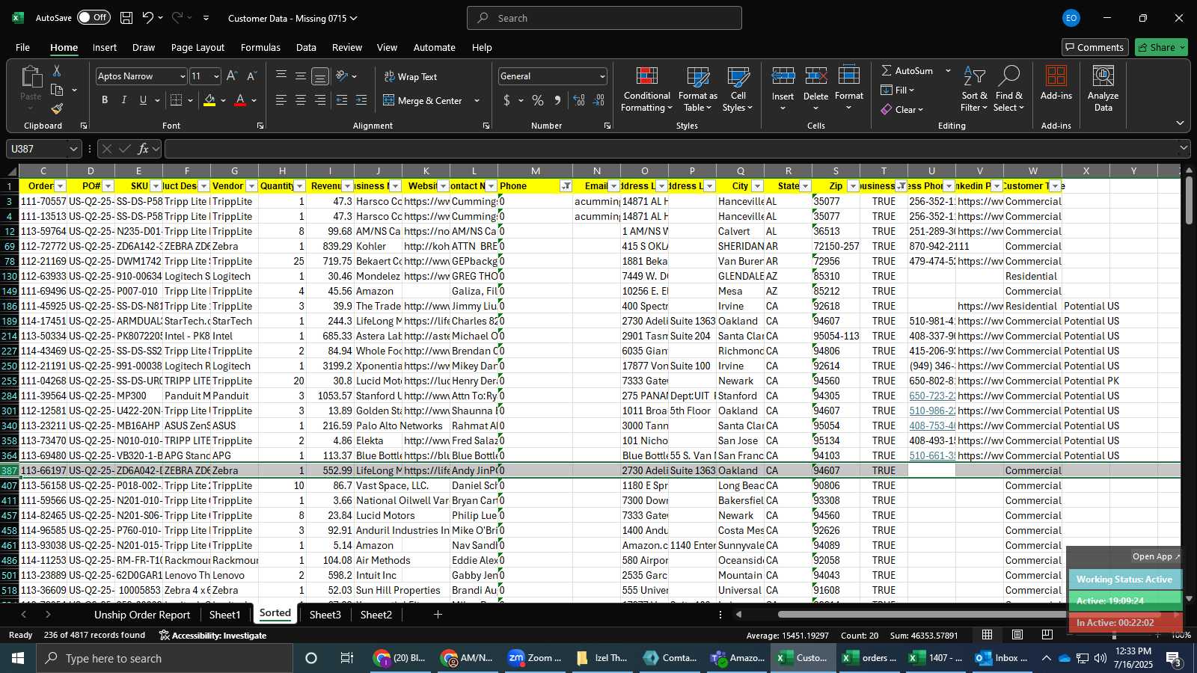Switch to the Insert ribbon tab

coord(105,47)
